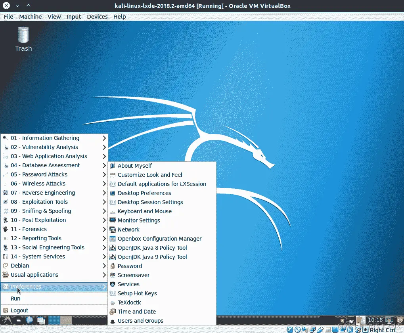Open 02 - Vulnerability Analysis category
Screen dimensions: 404x333
tap(54, 147)
